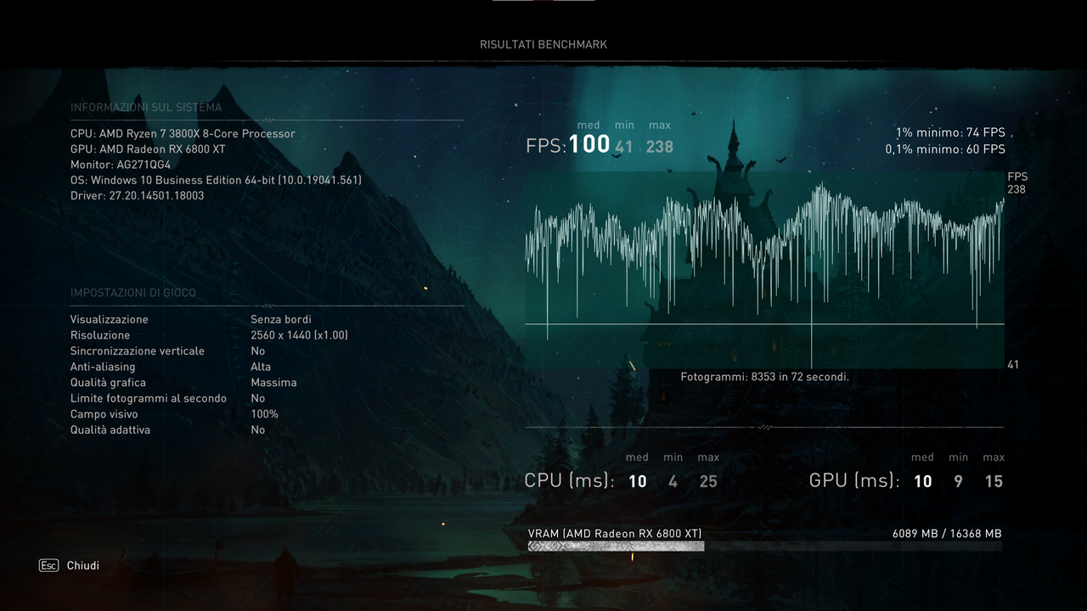Expand the INFORMAZIONI SUL SISTEMA section

(x=145, y=107)
